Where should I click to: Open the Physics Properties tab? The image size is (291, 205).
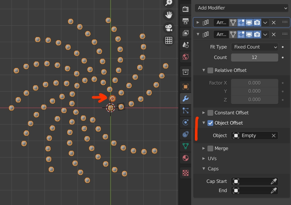coord(185,122)
